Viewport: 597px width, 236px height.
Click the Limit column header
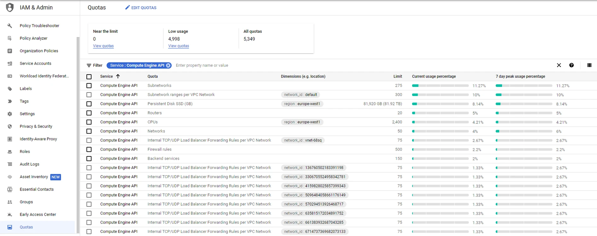coord(398,76)
